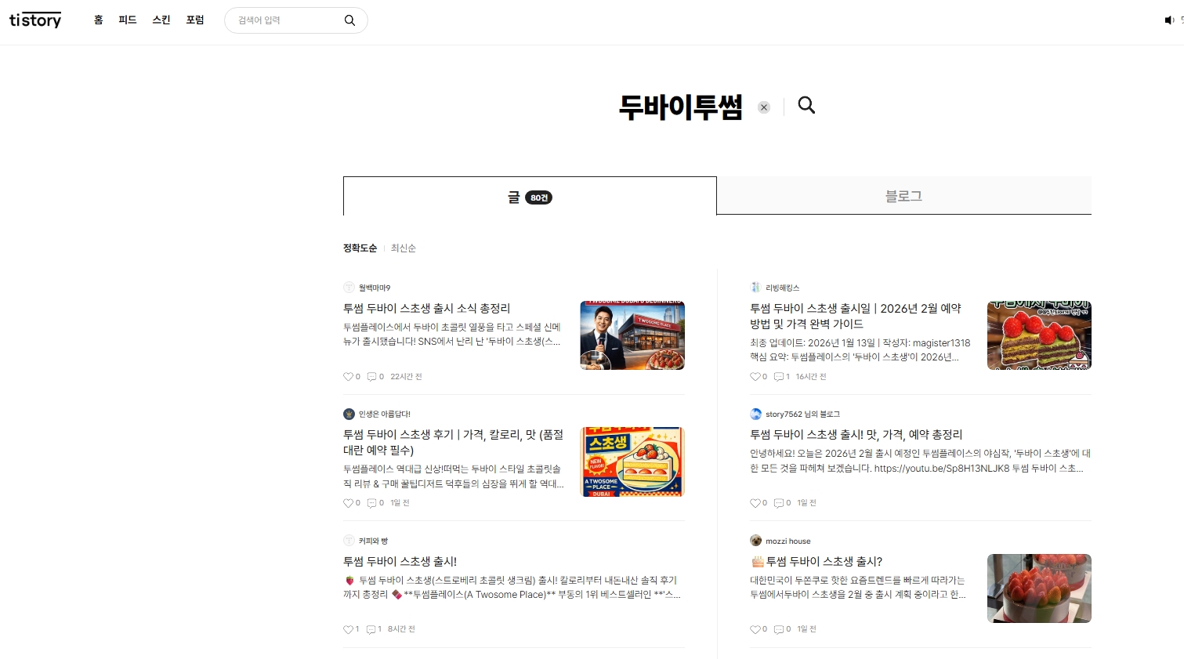
Task: Click blog name 리빙해킹스
Action: click(x=783, y=288)
